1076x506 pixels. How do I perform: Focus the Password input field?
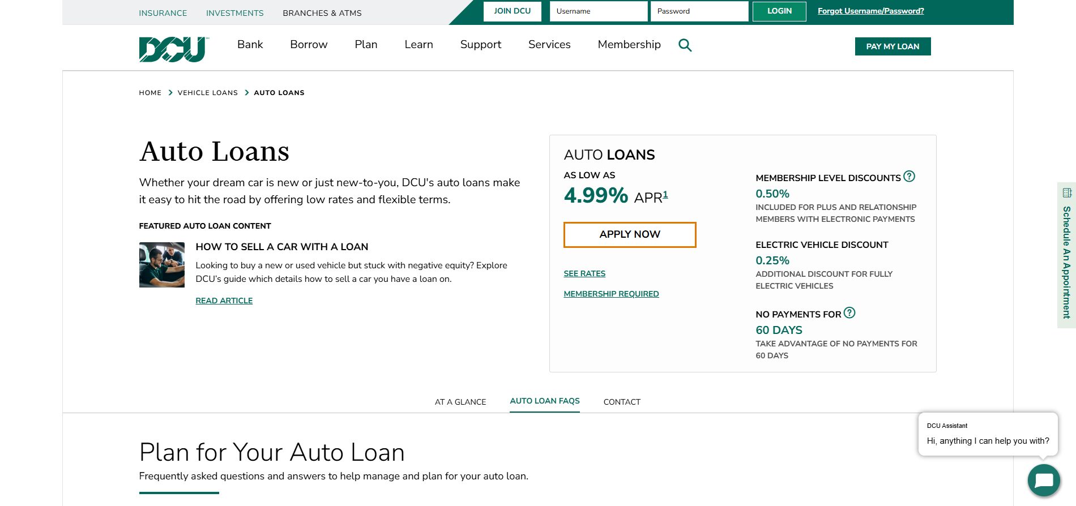coord(699,11)
